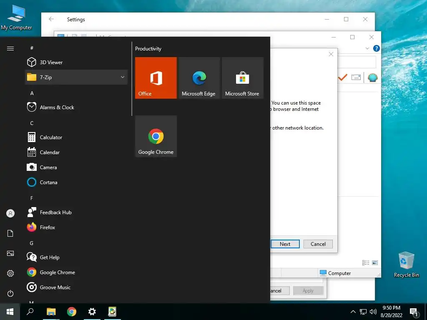Click the Computer status bar entry
The height and width of the screenshot is (320, 427).
click(x=335, y=273)
